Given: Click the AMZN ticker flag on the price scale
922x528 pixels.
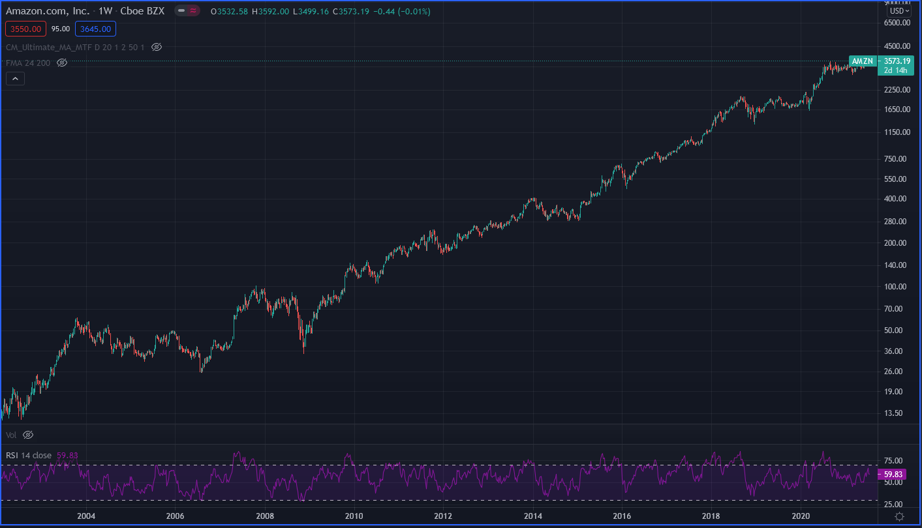Looking at the screenshot, I should 862,61.
